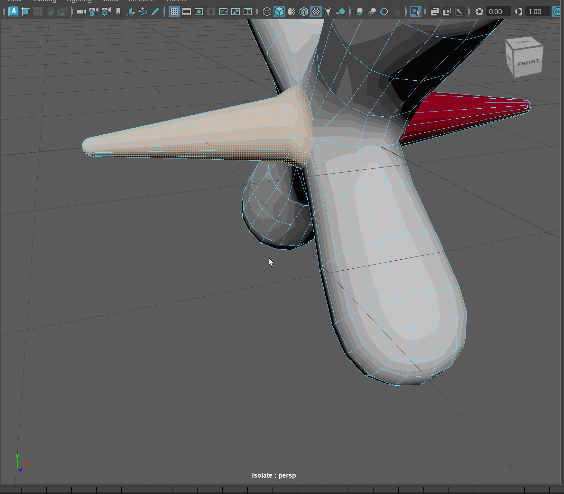Click the exposure value field showing 0.00
This screenshot has width=564, height=494.
498,12
